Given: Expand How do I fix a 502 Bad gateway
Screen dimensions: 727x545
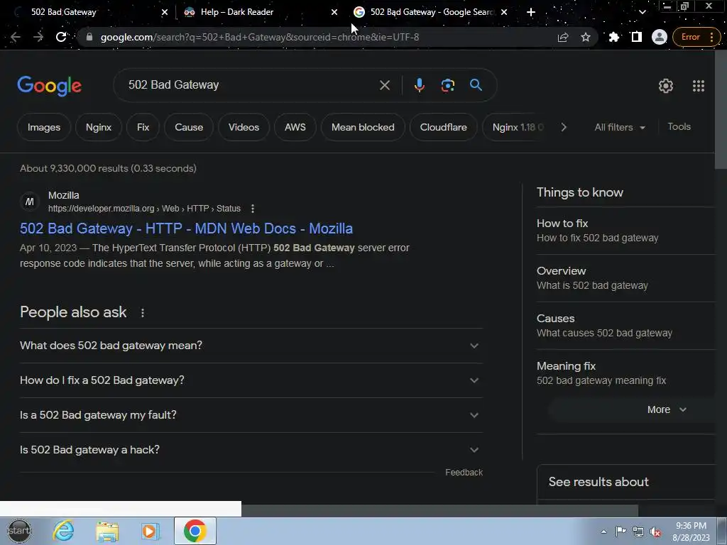Looking at the screenshot, I should point(251,380).
